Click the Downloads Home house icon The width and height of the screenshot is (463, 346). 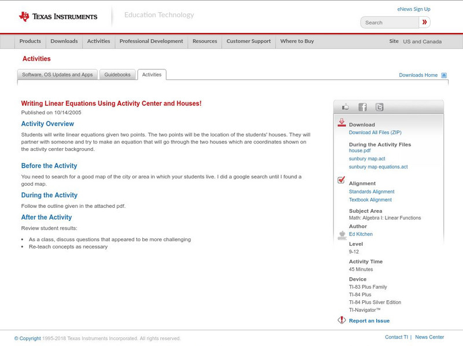click(x=444, y=75)
